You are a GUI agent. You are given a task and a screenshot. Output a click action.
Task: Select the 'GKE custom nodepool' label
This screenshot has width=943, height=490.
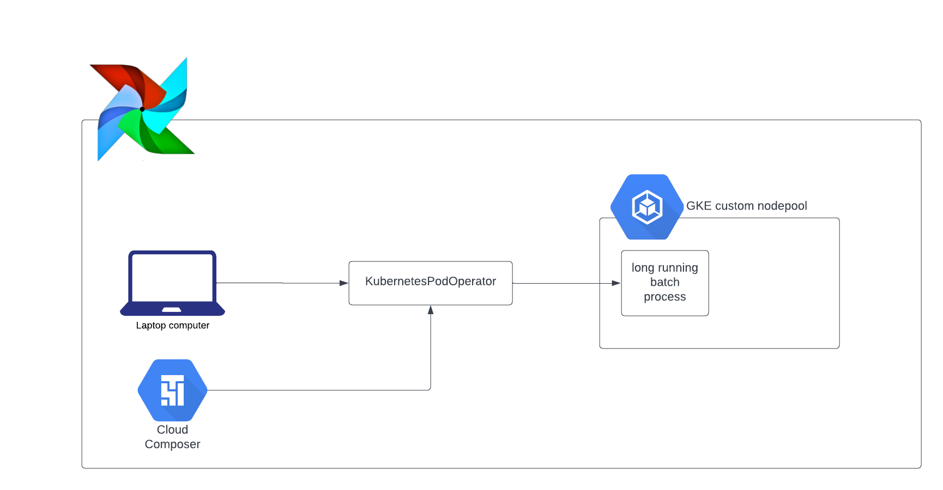pos(746,206)
